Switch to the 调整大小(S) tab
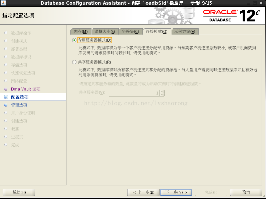Viewport: 266px width, 199px height. click(105, 32)
